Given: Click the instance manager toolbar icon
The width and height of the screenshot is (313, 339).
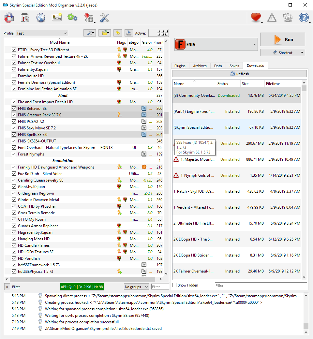Looking at the screenshot, I should 9,18.
